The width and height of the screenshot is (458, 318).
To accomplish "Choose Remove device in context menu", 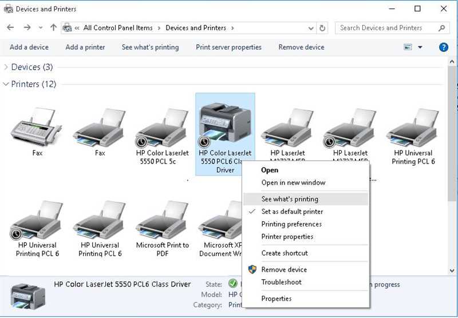I will click(x=306, y=269).
